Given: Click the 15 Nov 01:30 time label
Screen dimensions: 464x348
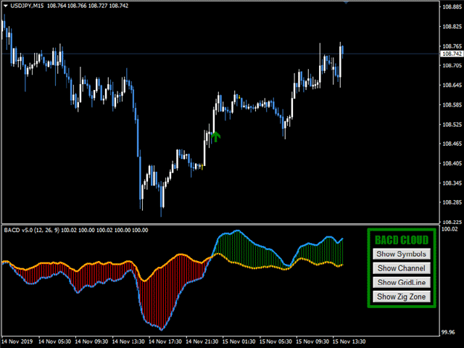Looking at the screenshot, I should pos(239,341).
